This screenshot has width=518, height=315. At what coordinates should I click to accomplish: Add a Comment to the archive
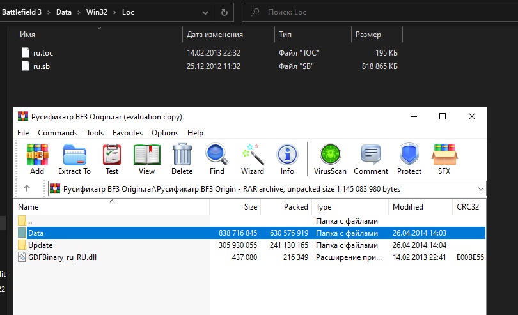[x=371, y=155]
